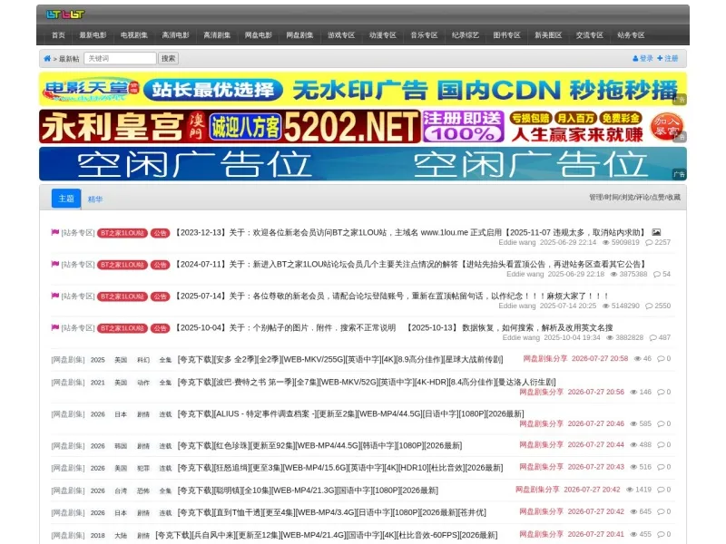
Task: Click the 搜索 button
Action: point(168,58)
